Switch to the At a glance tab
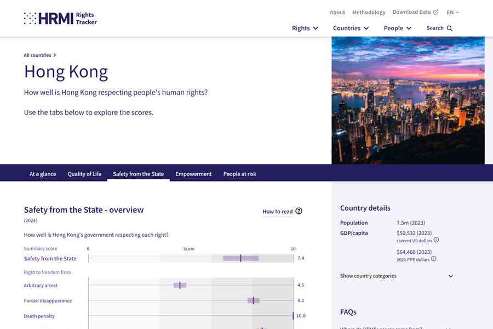This screenshot has width=493, height=329. pyautogui.click(x=43, y=174)
